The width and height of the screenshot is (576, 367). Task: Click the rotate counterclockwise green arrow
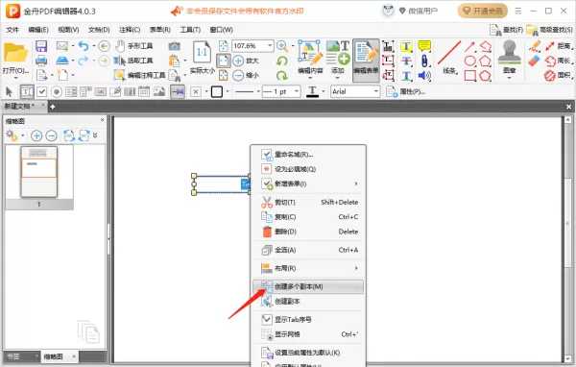click(281, 61)
